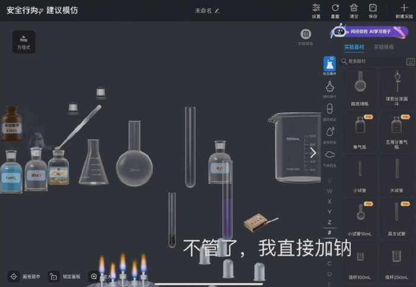416x287 pixels.
Task: Click the VIP badge on 具支试管
Action: coord(405,204)
